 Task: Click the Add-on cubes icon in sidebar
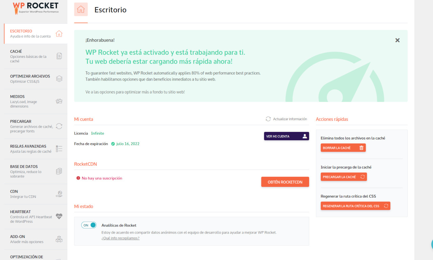tap(59, 239)
